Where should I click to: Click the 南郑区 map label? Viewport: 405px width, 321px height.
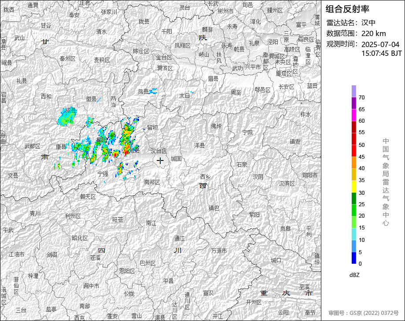click(x=152, y=182)
